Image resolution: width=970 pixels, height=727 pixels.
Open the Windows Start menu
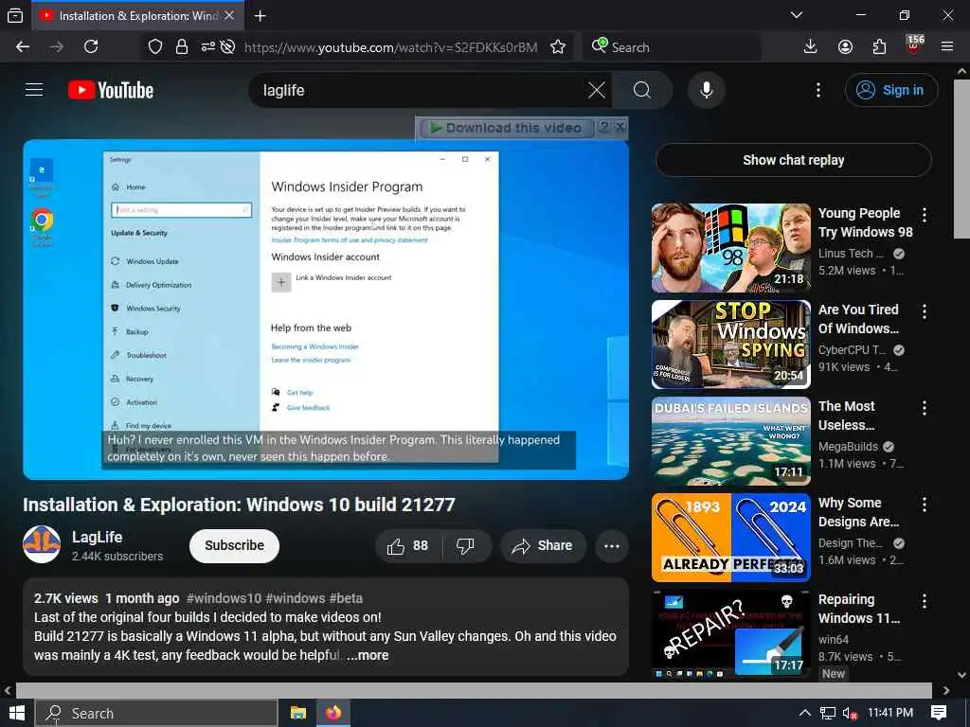point(17,713)
